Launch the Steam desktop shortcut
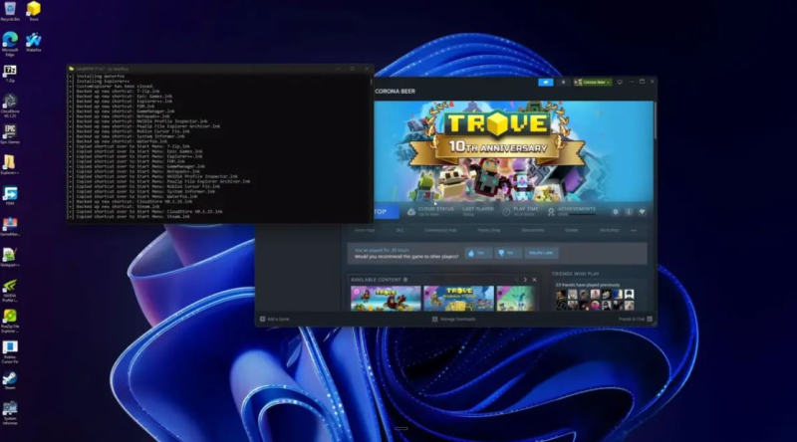Image resolution: width=797 pixels, height=442 pixels. coord(10,380)
